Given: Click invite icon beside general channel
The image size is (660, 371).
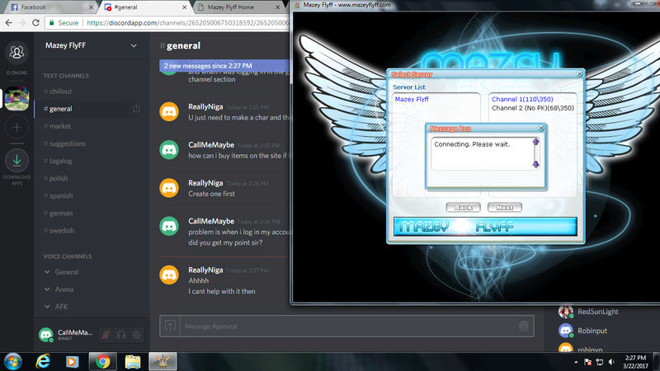Looking at the screenshot, I should click(x=136, y=109).
